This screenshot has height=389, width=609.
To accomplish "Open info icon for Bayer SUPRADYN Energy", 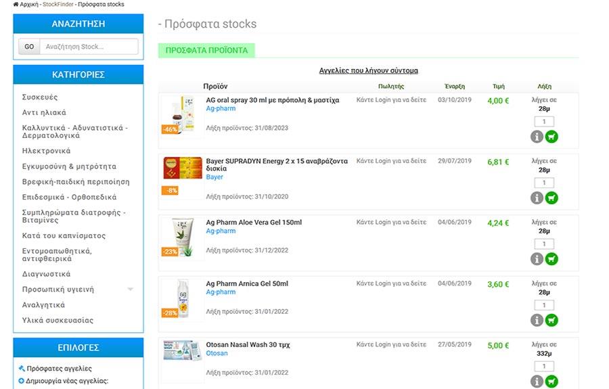I will (537, 198).
